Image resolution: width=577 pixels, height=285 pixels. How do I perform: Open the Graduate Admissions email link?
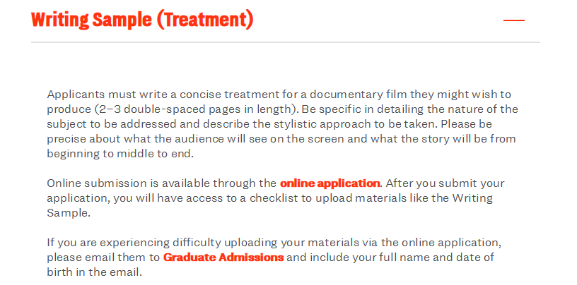tap(223, 257)
